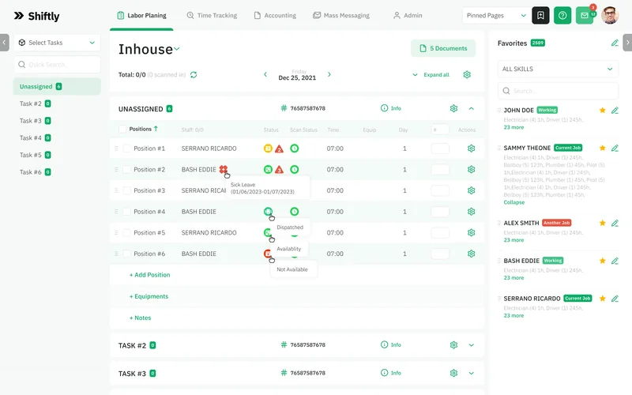Screen dimensions: 632x395
Task: Open the Pinned Pages dropdown
Action: [496, 15]
